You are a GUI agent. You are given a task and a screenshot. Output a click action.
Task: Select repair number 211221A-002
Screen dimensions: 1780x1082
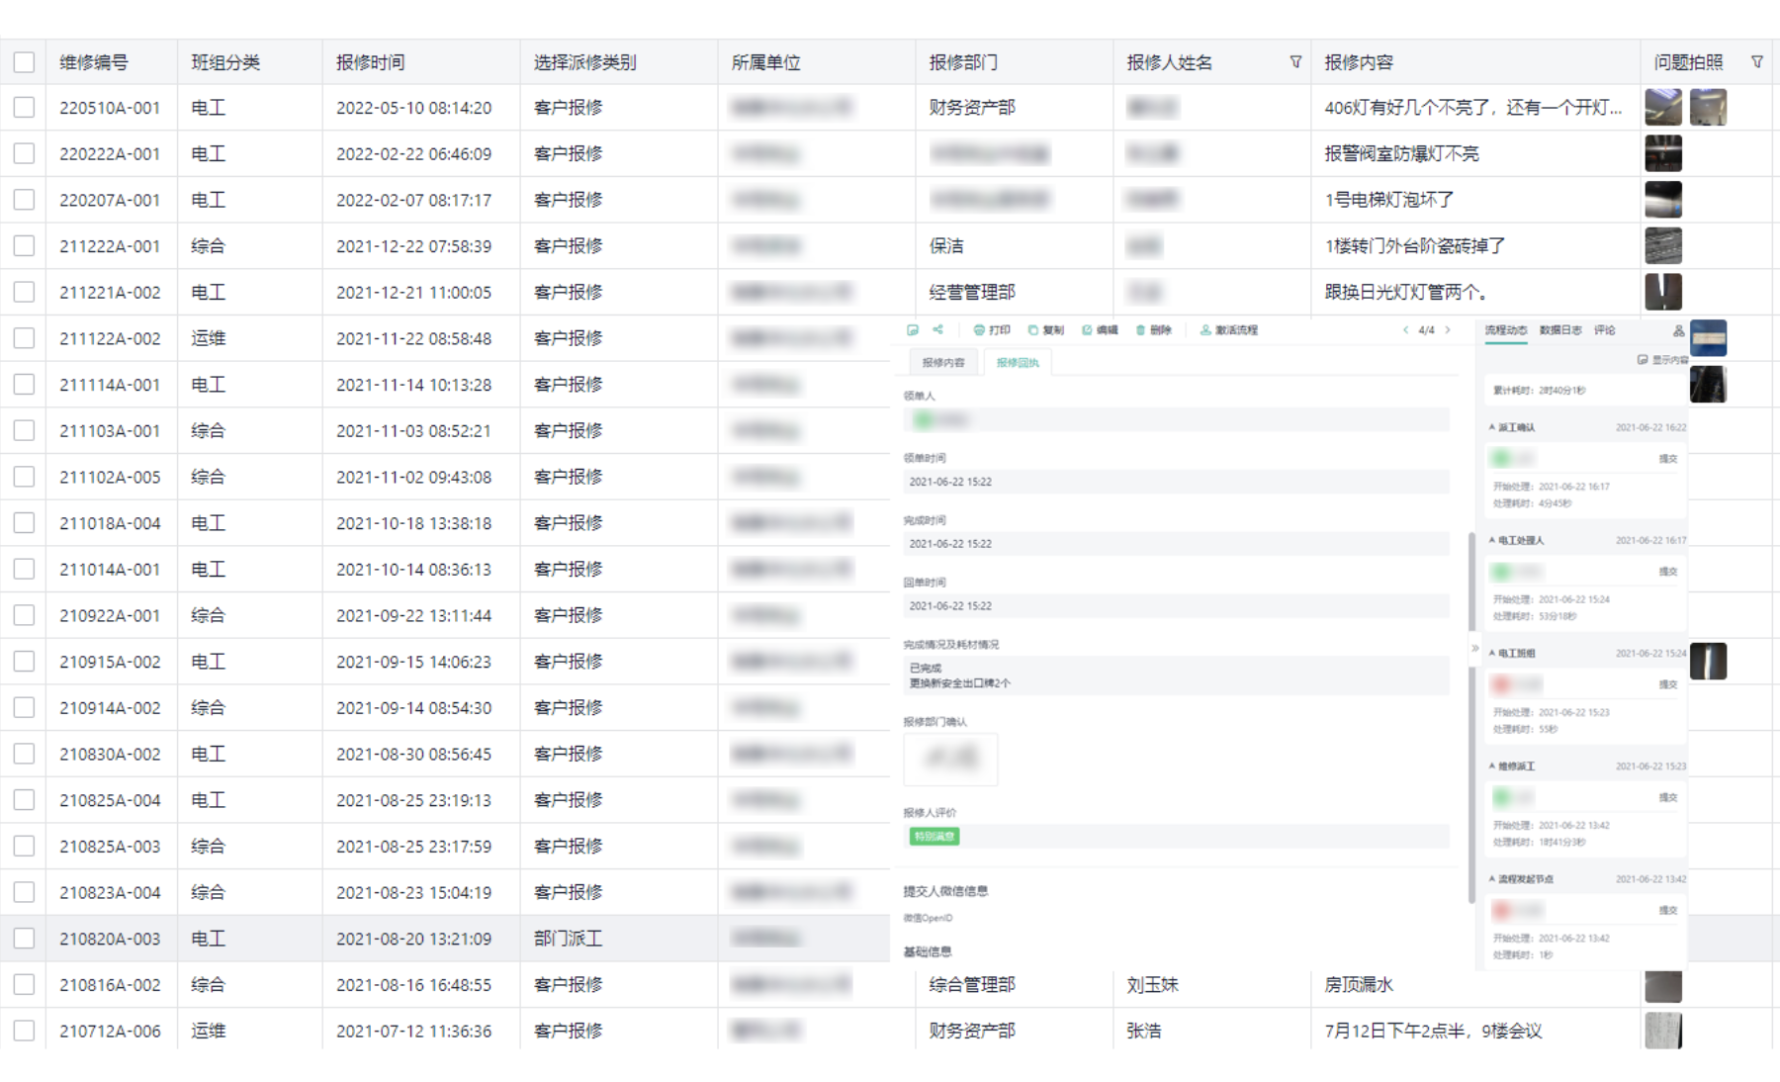pos(110,293)
